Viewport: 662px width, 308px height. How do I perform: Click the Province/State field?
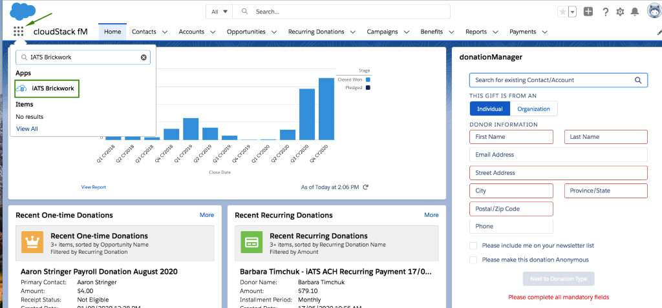606,190
